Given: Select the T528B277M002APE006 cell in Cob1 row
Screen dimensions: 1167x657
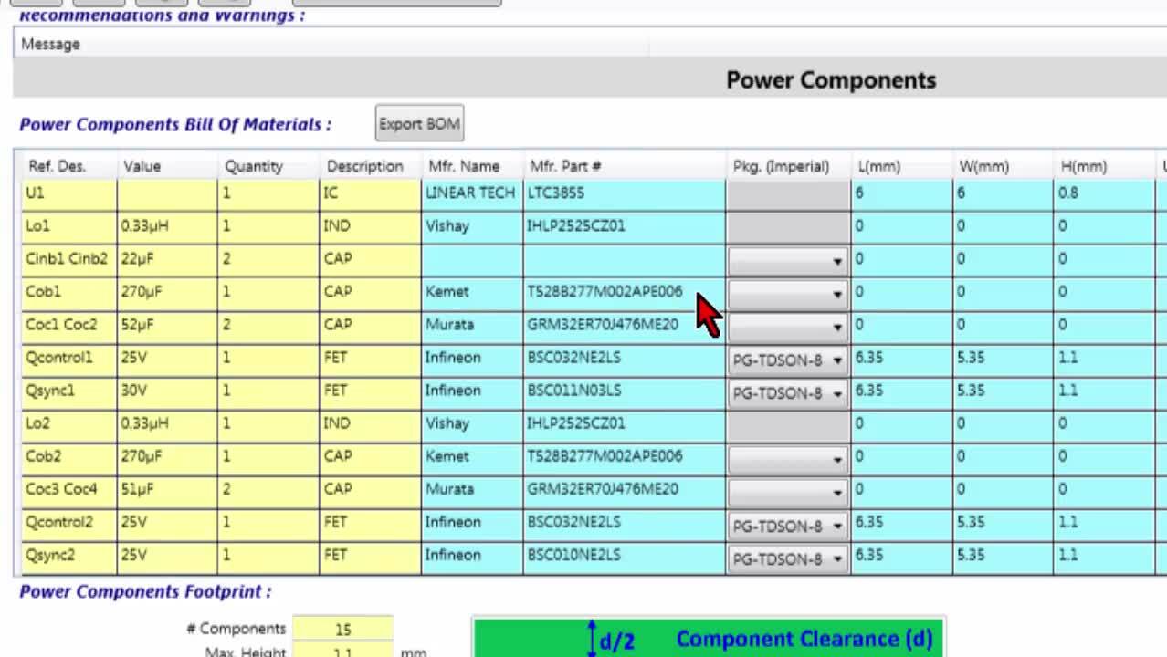Looking at the screenshot, I should click(x=625, y=292).
